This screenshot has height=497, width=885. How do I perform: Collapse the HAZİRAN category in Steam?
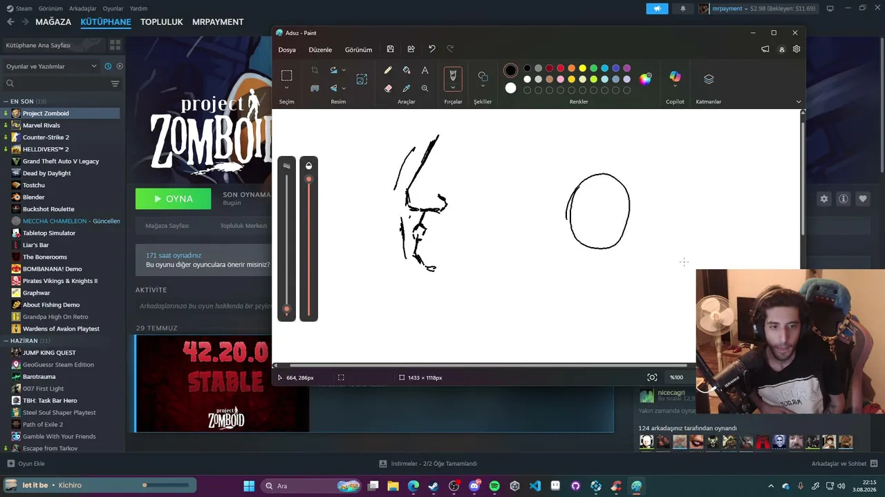tap(6, 341)
